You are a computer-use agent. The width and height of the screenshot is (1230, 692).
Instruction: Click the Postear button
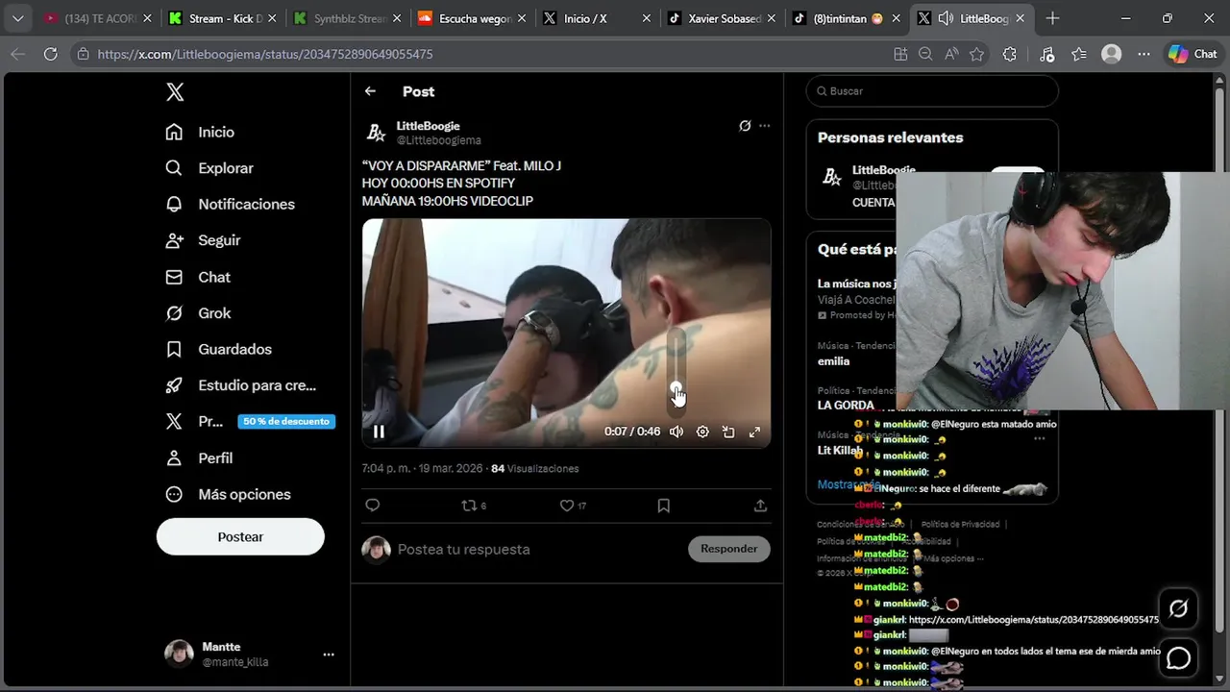(240, 536)
